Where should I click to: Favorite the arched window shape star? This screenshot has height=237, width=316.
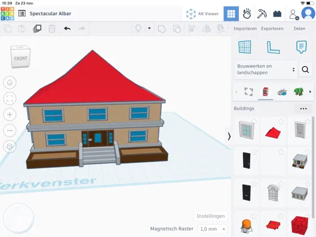coord(281,184)
